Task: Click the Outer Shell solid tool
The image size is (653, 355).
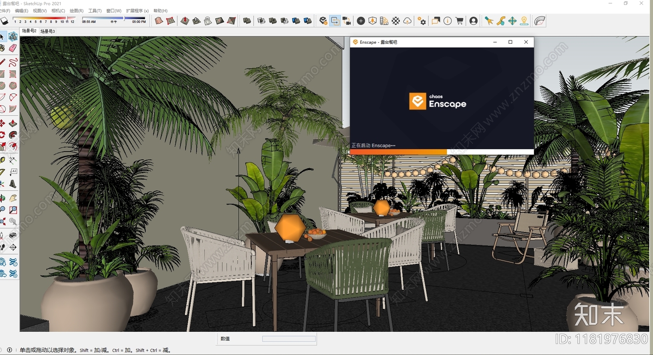Action: 247,21
